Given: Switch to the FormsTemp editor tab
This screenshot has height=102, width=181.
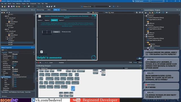Looking at the screenshot, I should (63, 10).
